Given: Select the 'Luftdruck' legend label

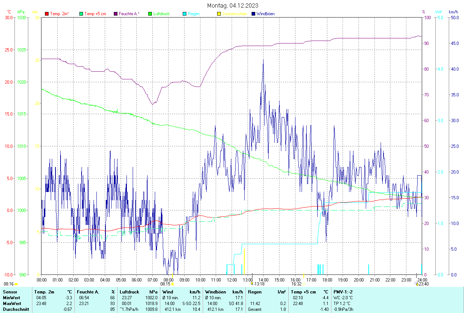Looking at the screenshot, I should [x=162, y=14].
